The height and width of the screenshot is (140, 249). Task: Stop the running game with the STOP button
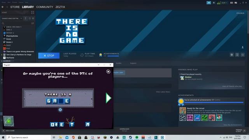click(49, 56)
